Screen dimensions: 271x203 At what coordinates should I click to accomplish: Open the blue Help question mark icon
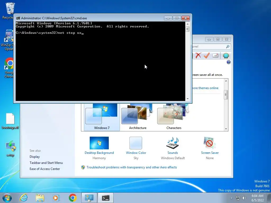point(228,62)
